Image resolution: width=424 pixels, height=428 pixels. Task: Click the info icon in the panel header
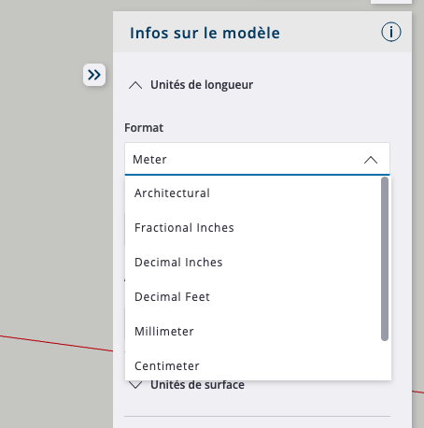391,32
